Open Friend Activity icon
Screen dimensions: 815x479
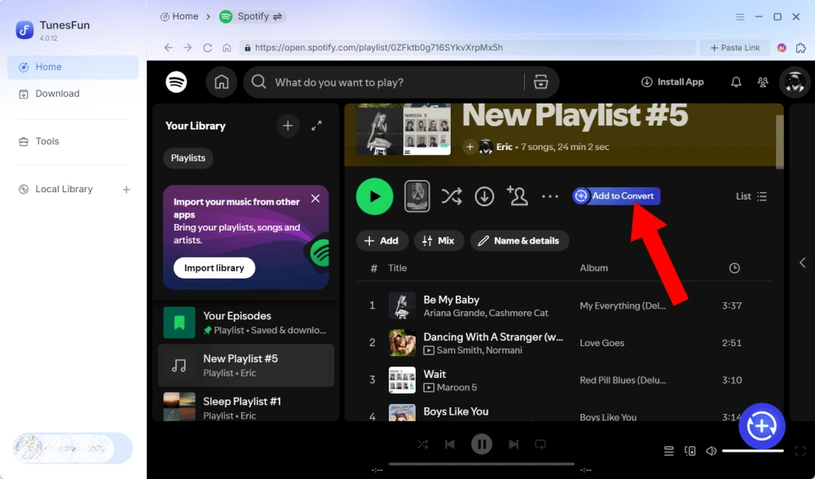pyautogui.click(x=763, y=82)
